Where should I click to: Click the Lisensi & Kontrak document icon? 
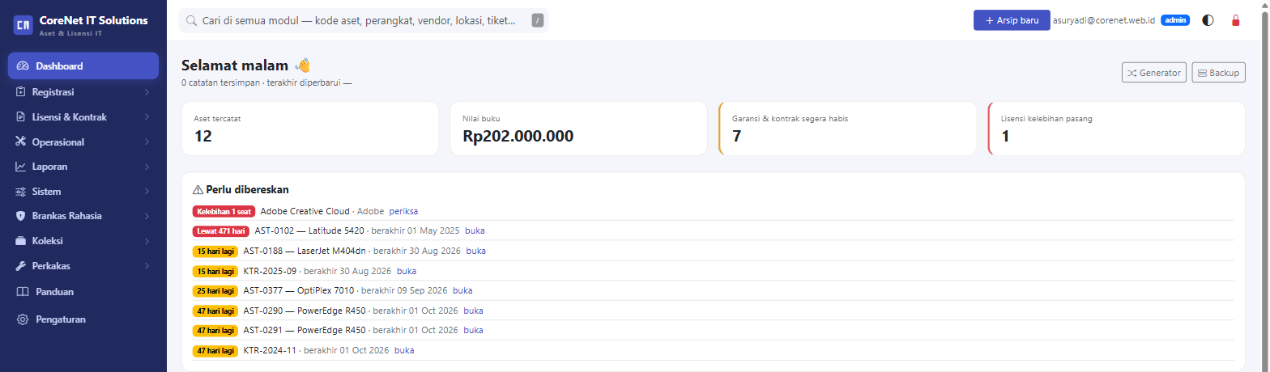pos(21,117)
